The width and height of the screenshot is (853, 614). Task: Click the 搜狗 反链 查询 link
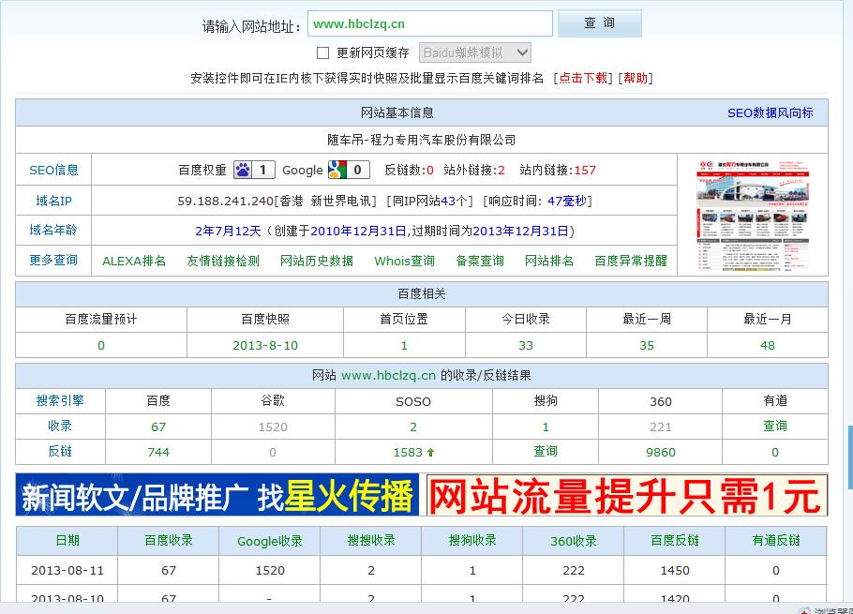[x=546, y=452]
